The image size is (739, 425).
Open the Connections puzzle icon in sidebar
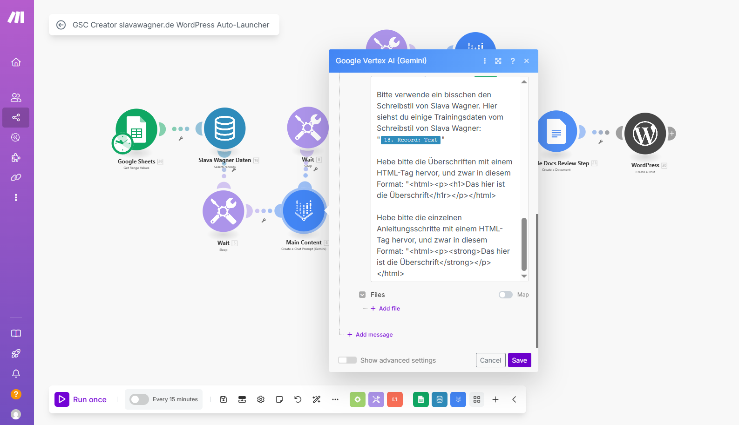(x=16, y=157)
